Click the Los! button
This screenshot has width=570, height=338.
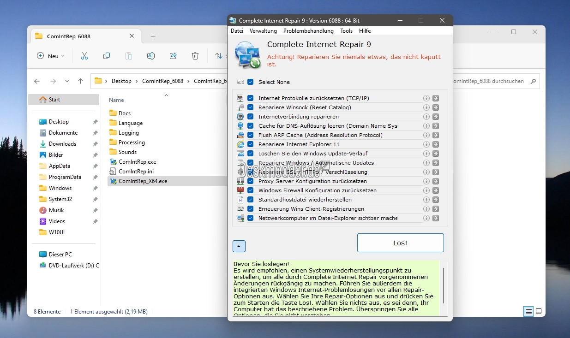[400, 243]
